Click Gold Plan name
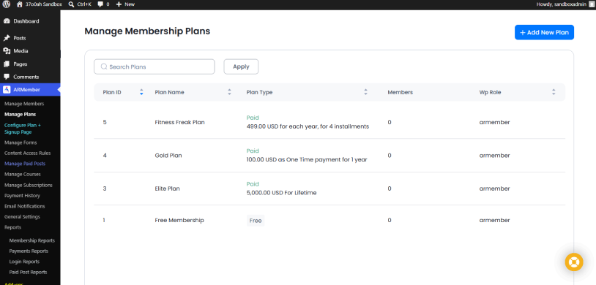The height and width of the screenshot is (285, 596). pos(168,156)
